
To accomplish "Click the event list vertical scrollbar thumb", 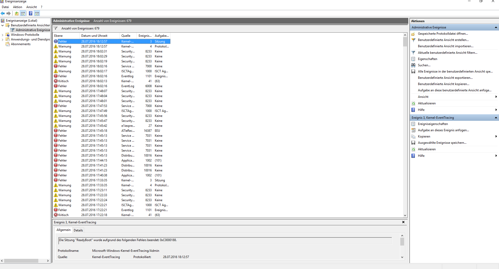I will (405, 42).
